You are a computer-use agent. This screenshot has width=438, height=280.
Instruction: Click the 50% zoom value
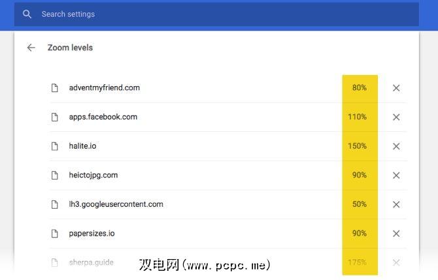click(x=360, y=204)
